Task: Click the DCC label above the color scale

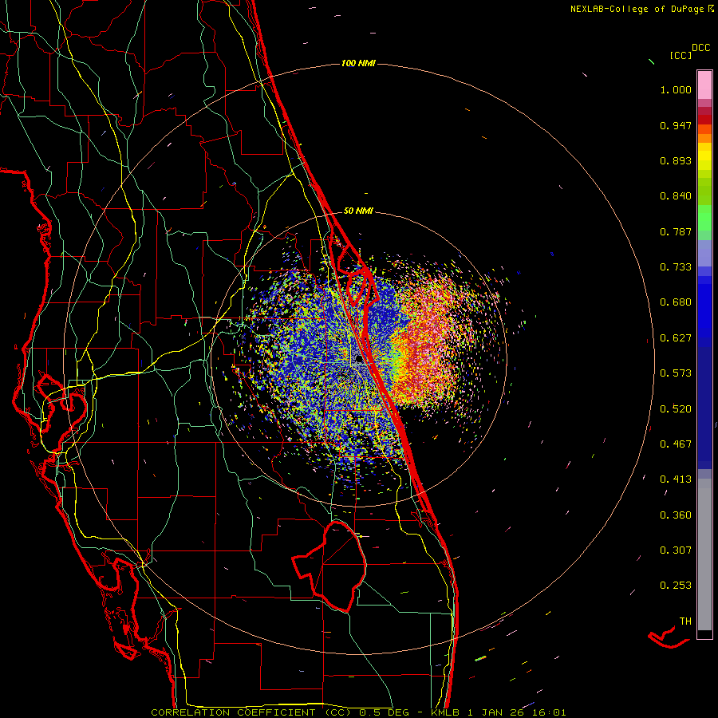Action: tap(701, 48)
